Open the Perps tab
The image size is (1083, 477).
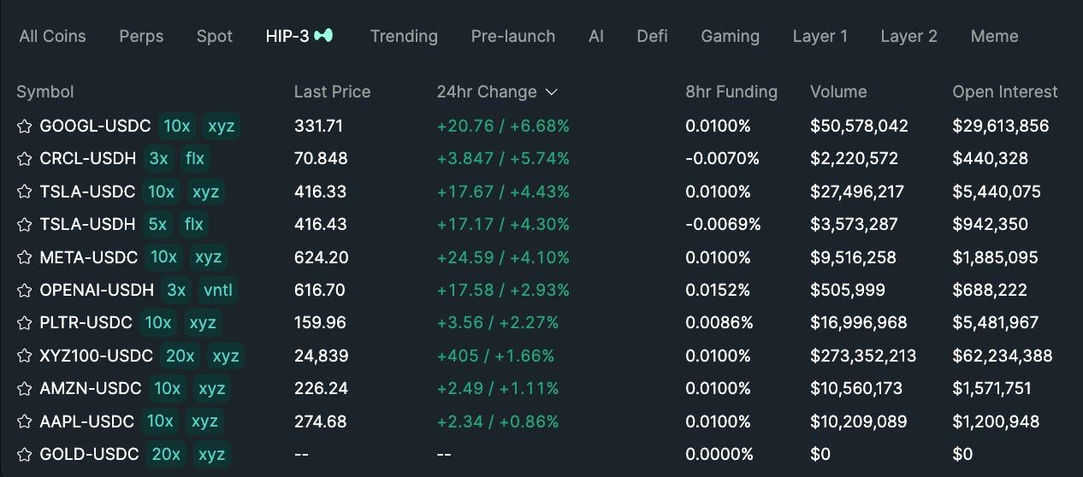pyautogui.click(x=141, y=37)
